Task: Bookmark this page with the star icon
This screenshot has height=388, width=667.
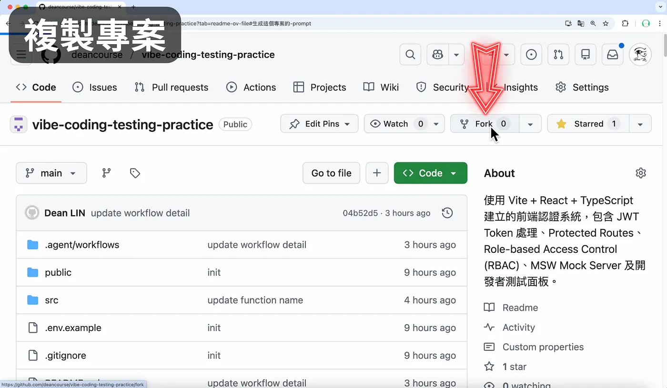Action: point(606,23)
